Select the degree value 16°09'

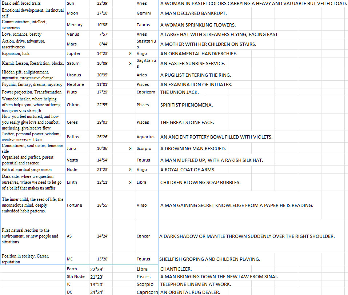click(x=102, y=63)
